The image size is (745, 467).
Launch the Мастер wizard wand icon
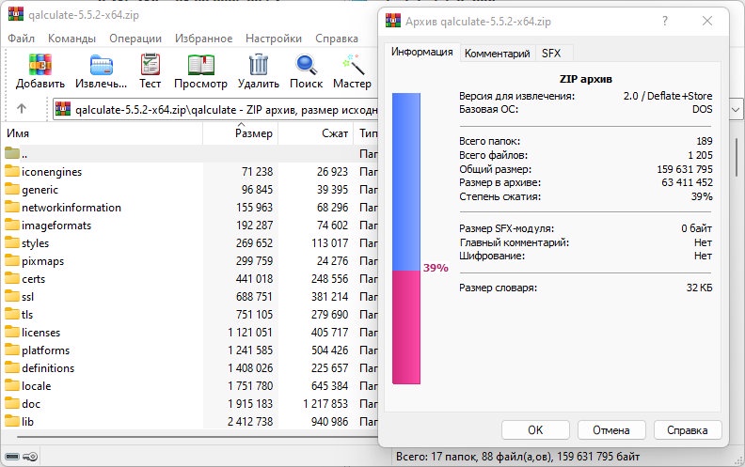coord(353,65)
